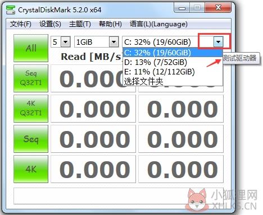Viewport: 263px width, 215px height.
Task: Click the CrystalDiskMark title bar app icon
Action: tap(11, 10)
